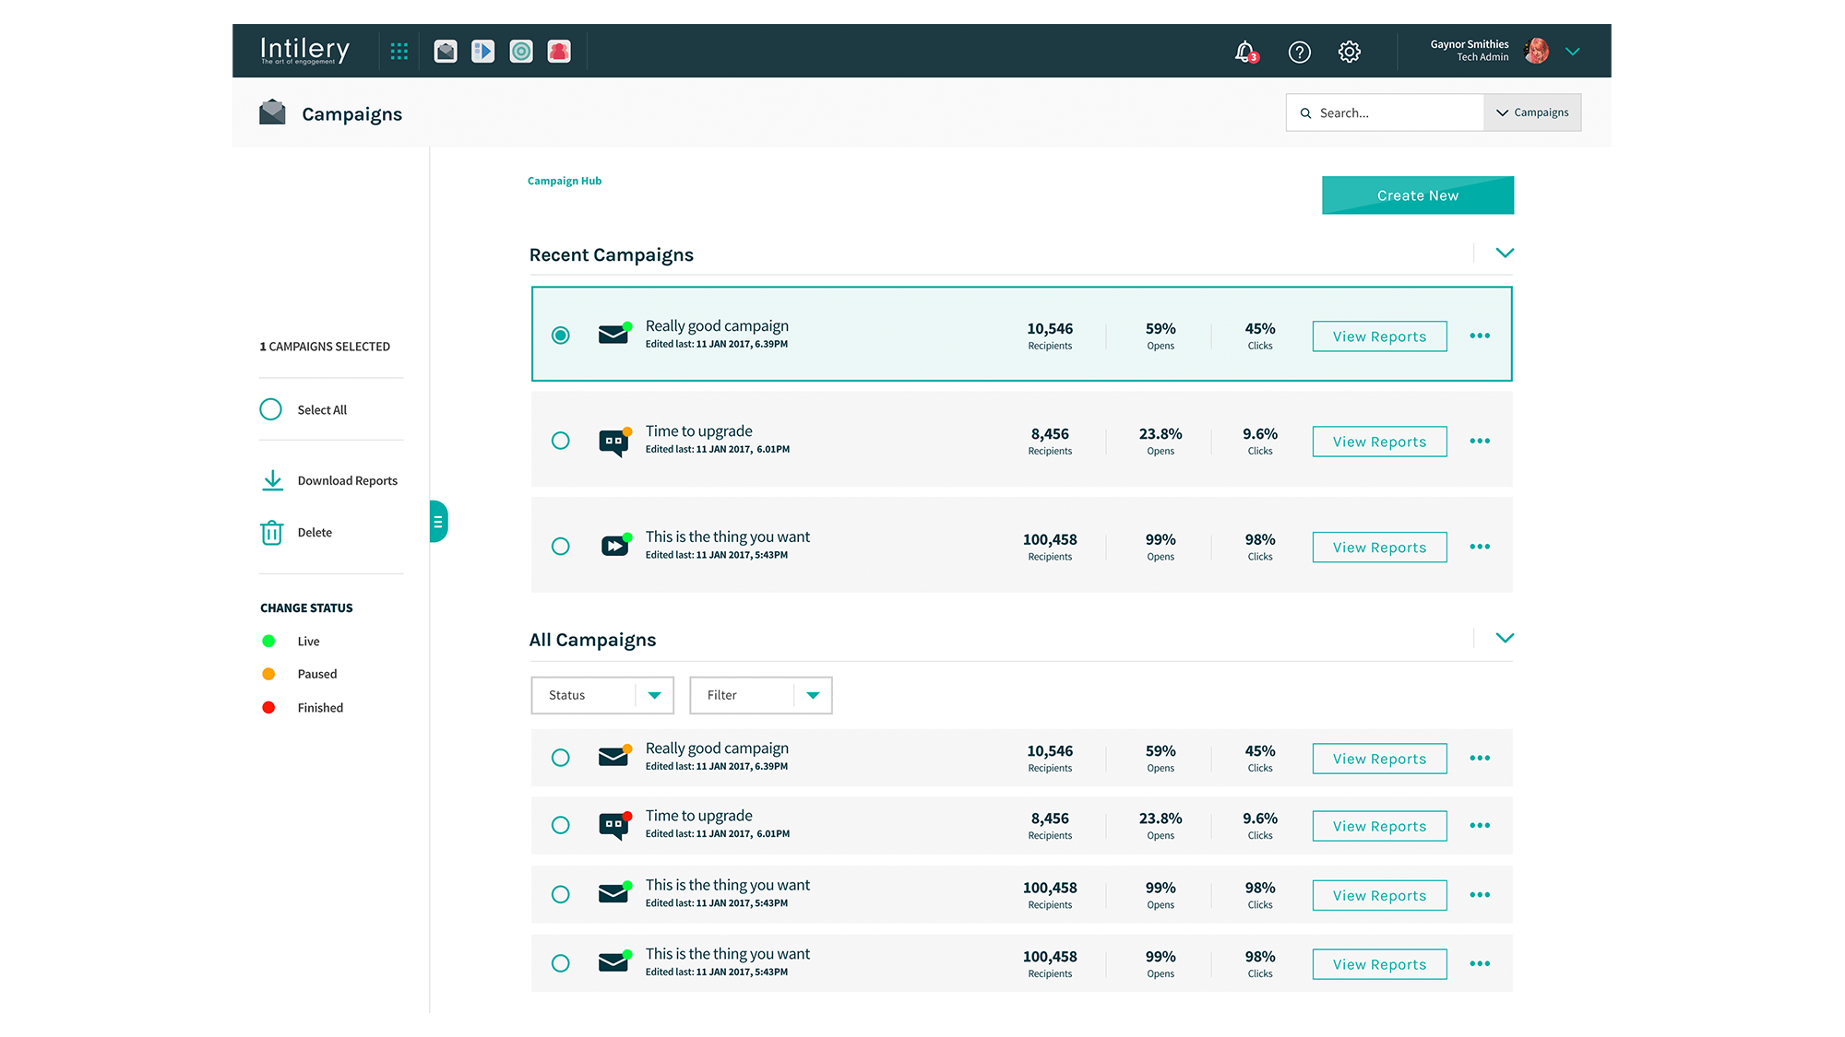Click the Delete trash can icon

(272, 533)
